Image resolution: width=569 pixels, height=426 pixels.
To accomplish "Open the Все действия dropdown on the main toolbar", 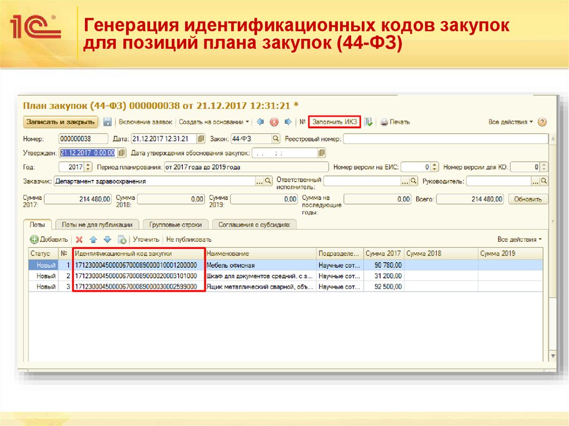I will [x=510, y=122].
